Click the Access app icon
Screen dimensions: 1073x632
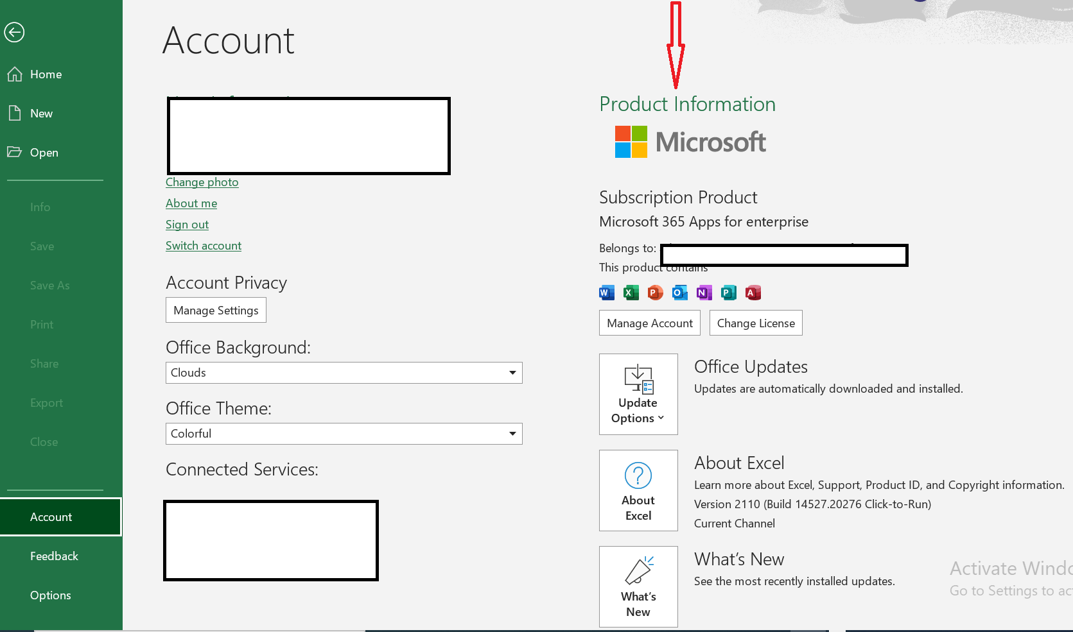coord(753,293)
